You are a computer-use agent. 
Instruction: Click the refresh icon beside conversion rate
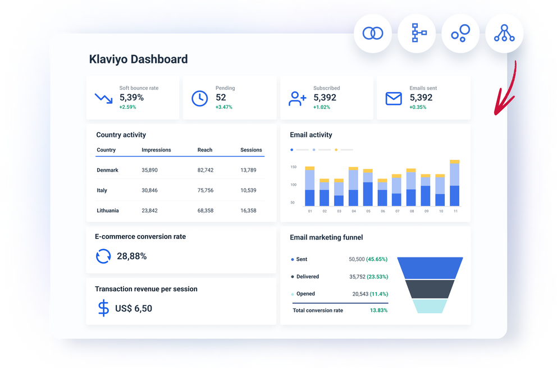tap(103, 256)
